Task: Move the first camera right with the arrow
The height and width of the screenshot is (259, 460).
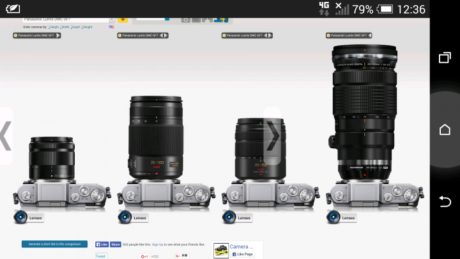Action: coord(57,36)
